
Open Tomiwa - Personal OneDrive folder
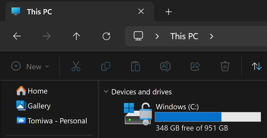(x=52, y=121)
